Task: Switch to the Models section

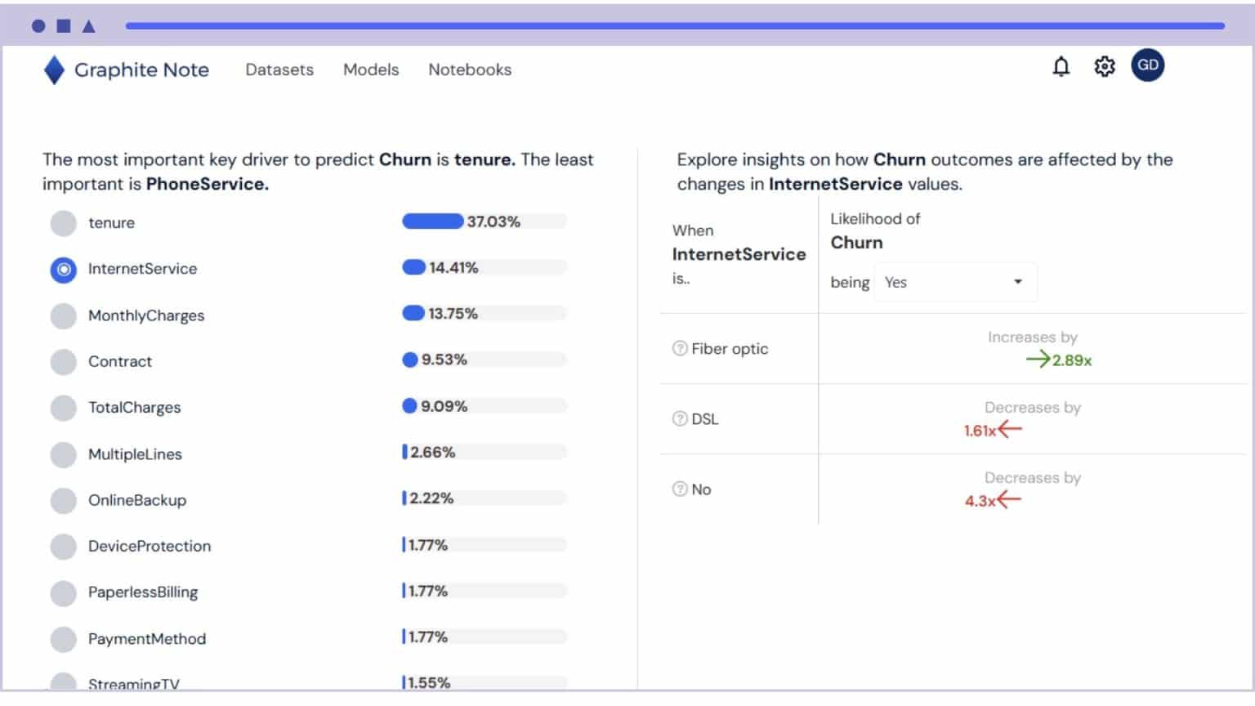Action: coord(371,70)
